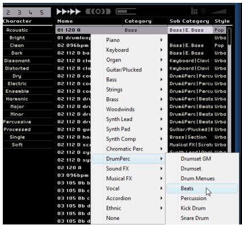
Task: Choose None from the category menu
Action: 129,218
